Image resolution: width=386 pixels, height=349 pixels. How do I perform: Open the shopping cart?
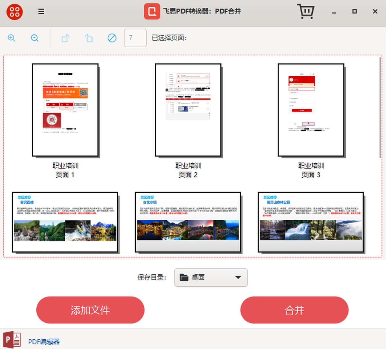[x=306, y=12]
